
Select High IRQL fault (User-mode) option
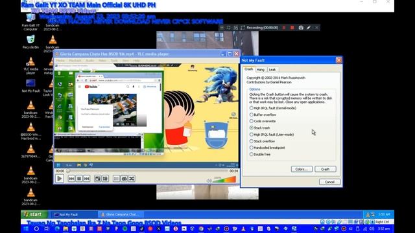coord(272,135)
